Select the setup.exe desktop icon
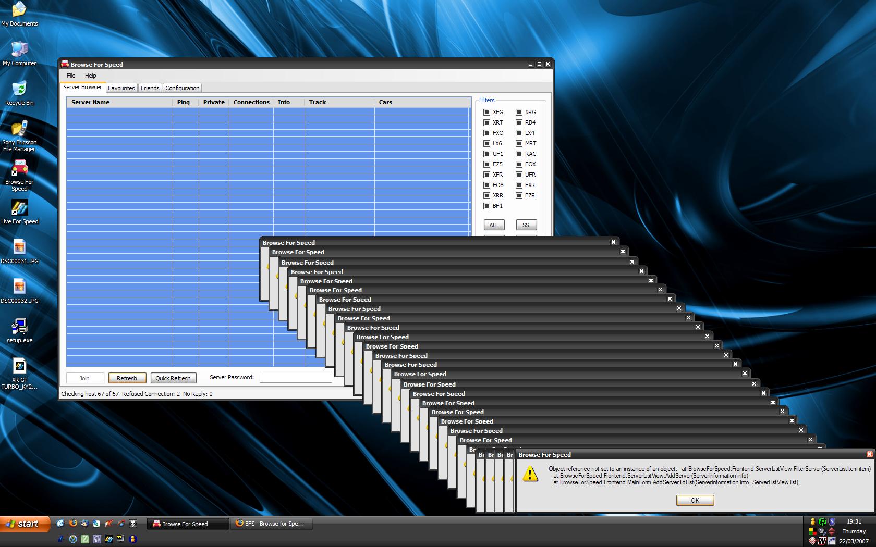Screen dimensions: 876x547 19,330
